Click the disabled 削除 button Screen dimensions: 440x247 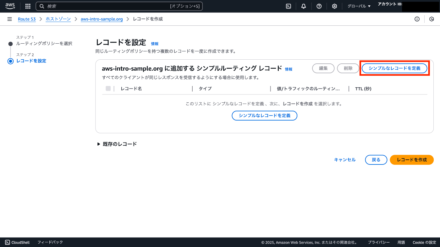pos(348,68)
